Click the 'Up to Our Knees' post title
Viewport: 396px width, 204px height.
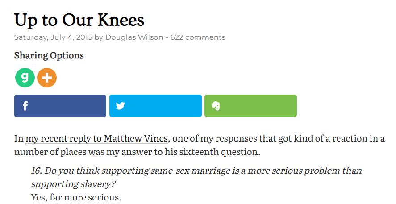coord(79,20)
